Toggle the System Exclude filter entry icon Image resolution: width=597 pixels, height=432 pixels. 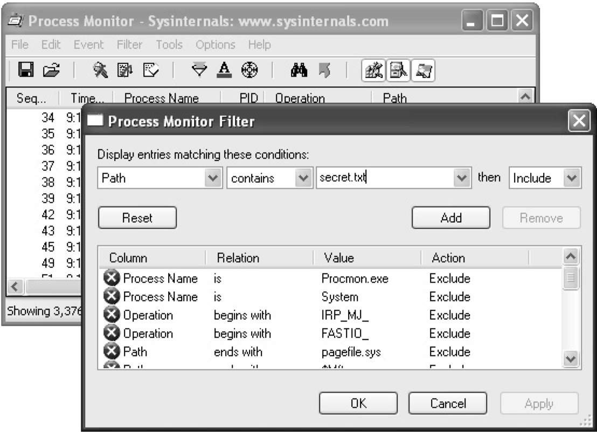[x=112, y=297]
